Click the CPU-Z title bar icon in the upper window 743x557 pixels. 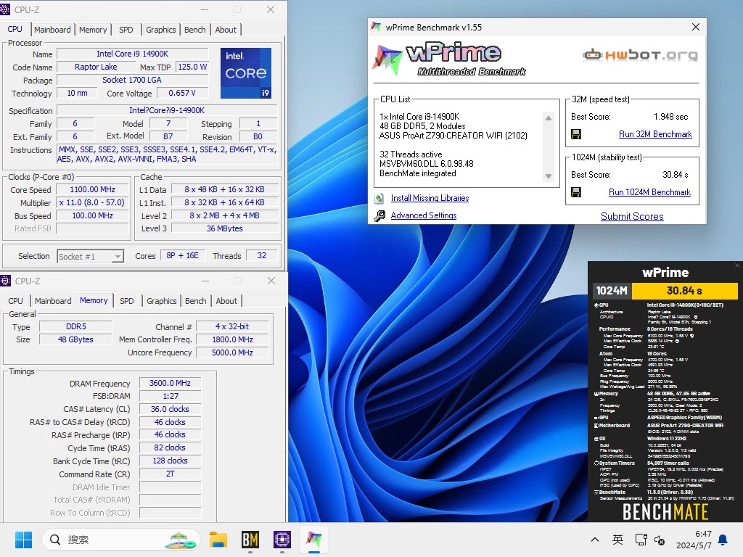5,9
